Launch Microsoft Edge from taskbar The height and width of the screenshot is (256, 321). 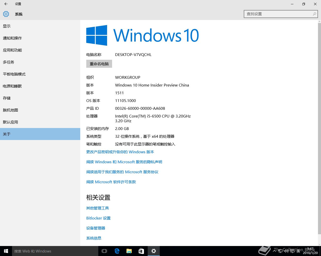pyautogui.click(x=117, y=251)
